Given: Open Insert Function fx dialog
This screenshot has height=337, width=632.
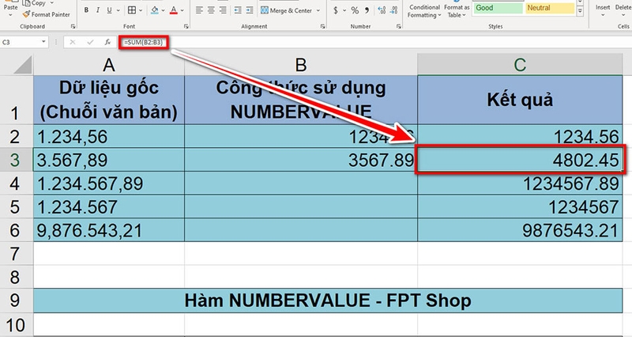Looking at the screenshot, I should pos(107,42).
